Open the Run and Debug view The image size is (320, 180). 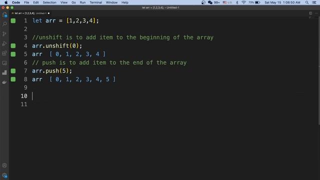pos(4,43)
